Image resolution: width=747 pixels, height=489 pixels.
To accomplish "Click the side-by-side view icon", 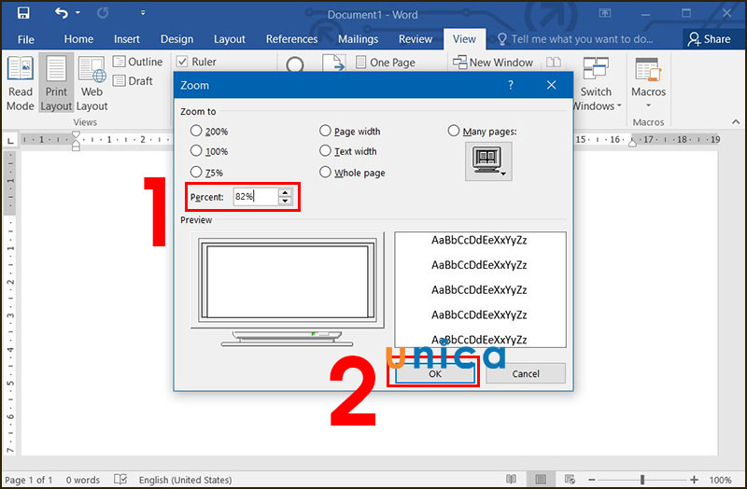I will pyautogui.click(x=554, y=62).
